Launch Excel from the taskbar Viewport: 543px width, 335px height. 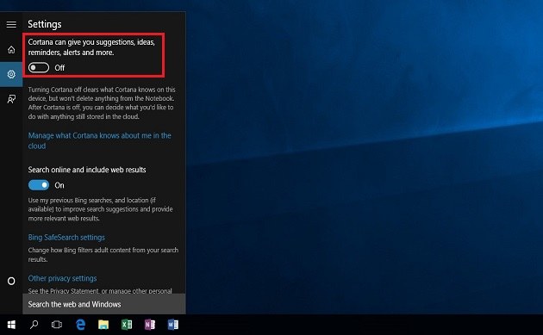(x=127, y=325)
